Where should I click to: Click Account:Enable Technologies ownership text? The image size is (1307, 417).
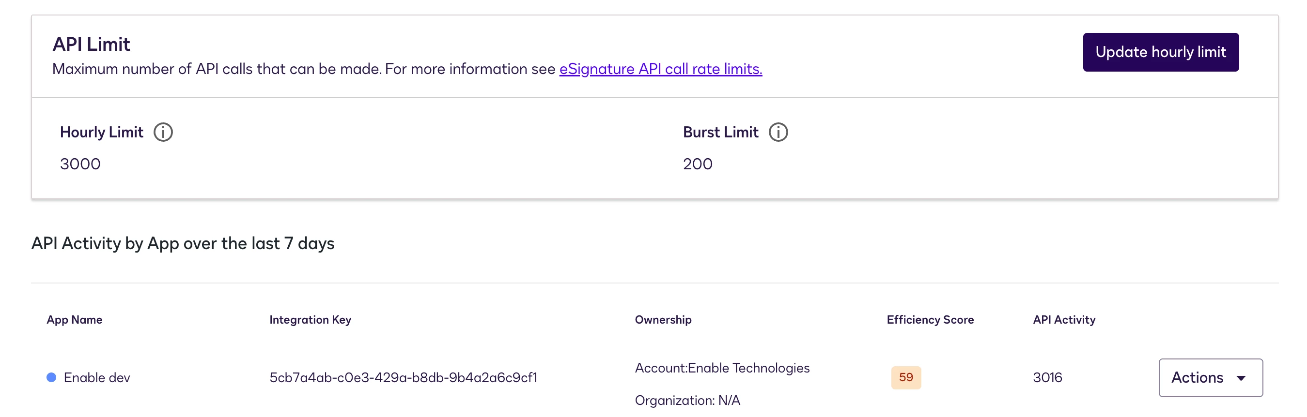coord(722,368)
